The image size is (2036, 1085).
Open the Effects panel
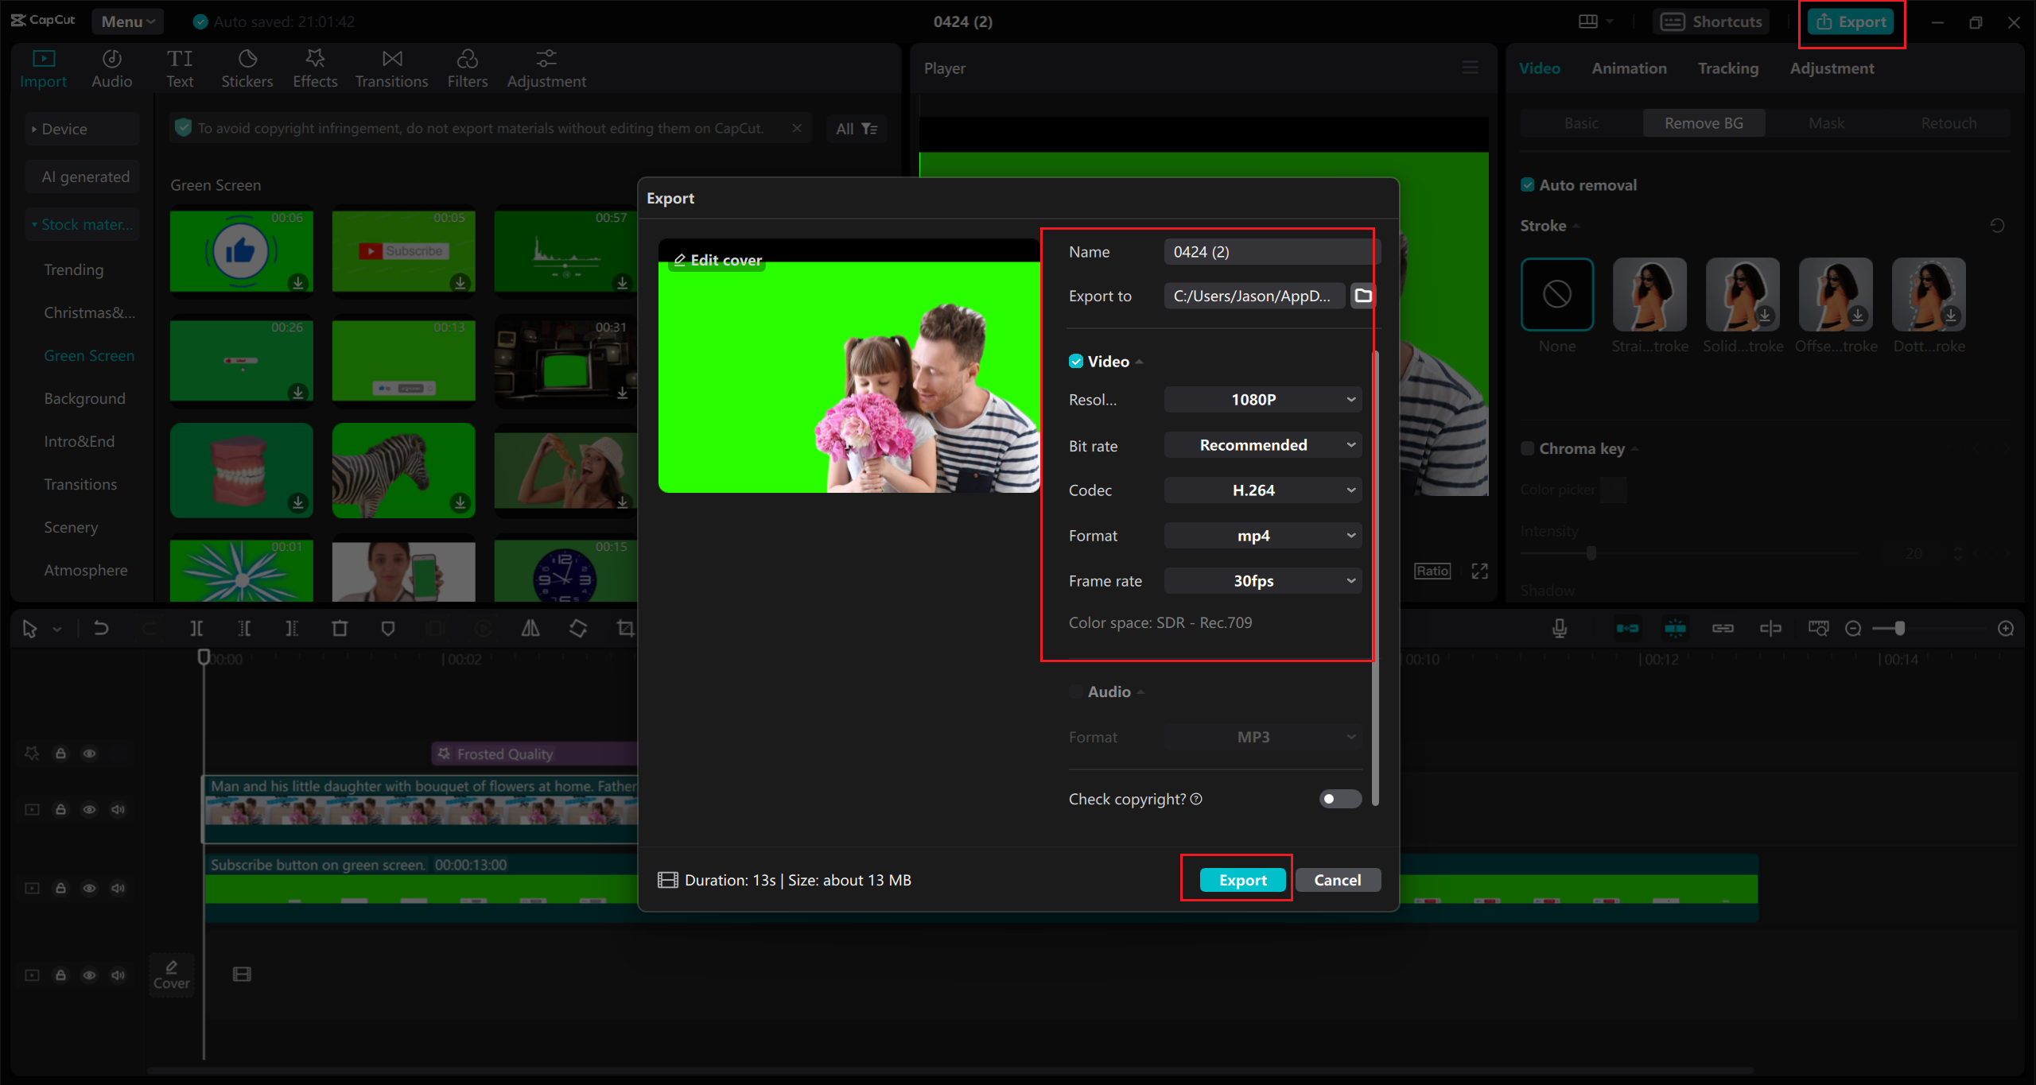coord(315,67)
